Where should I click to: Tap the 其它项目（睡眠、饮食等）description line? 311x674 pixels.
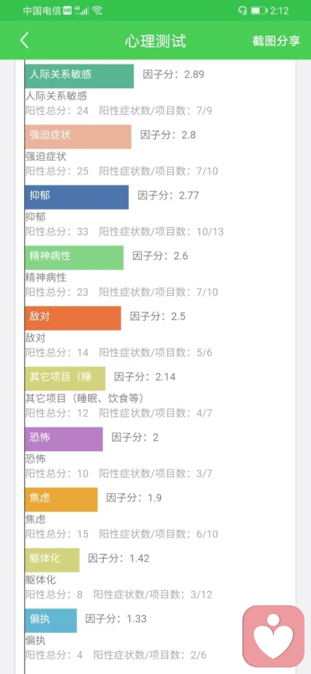tap(84, 399)
